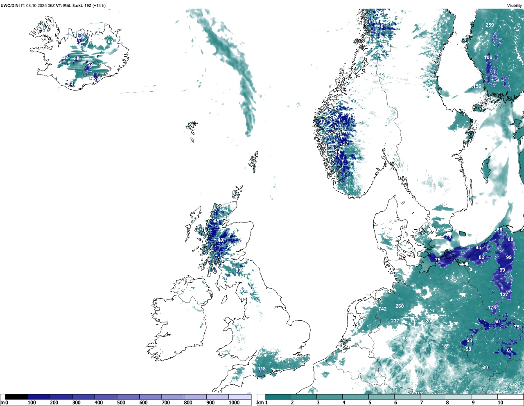Viewport: 524px width, 406px height.
Task: Click the '69' value over northeast Iceland
Action: [x=110, y=41]
